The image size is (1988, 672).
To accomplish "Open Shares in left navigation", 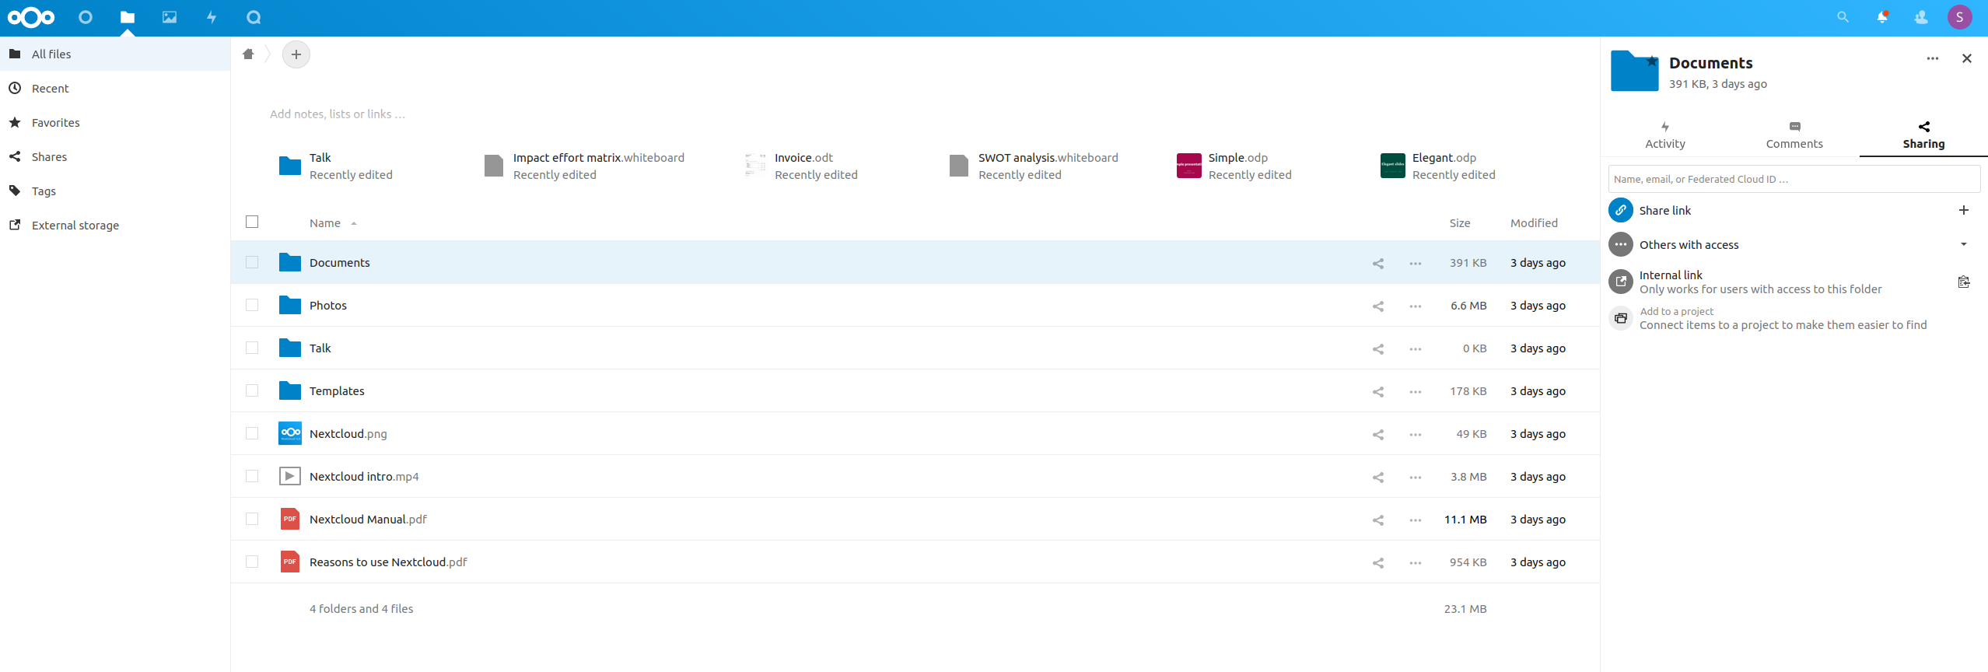I will click(115, 156).
